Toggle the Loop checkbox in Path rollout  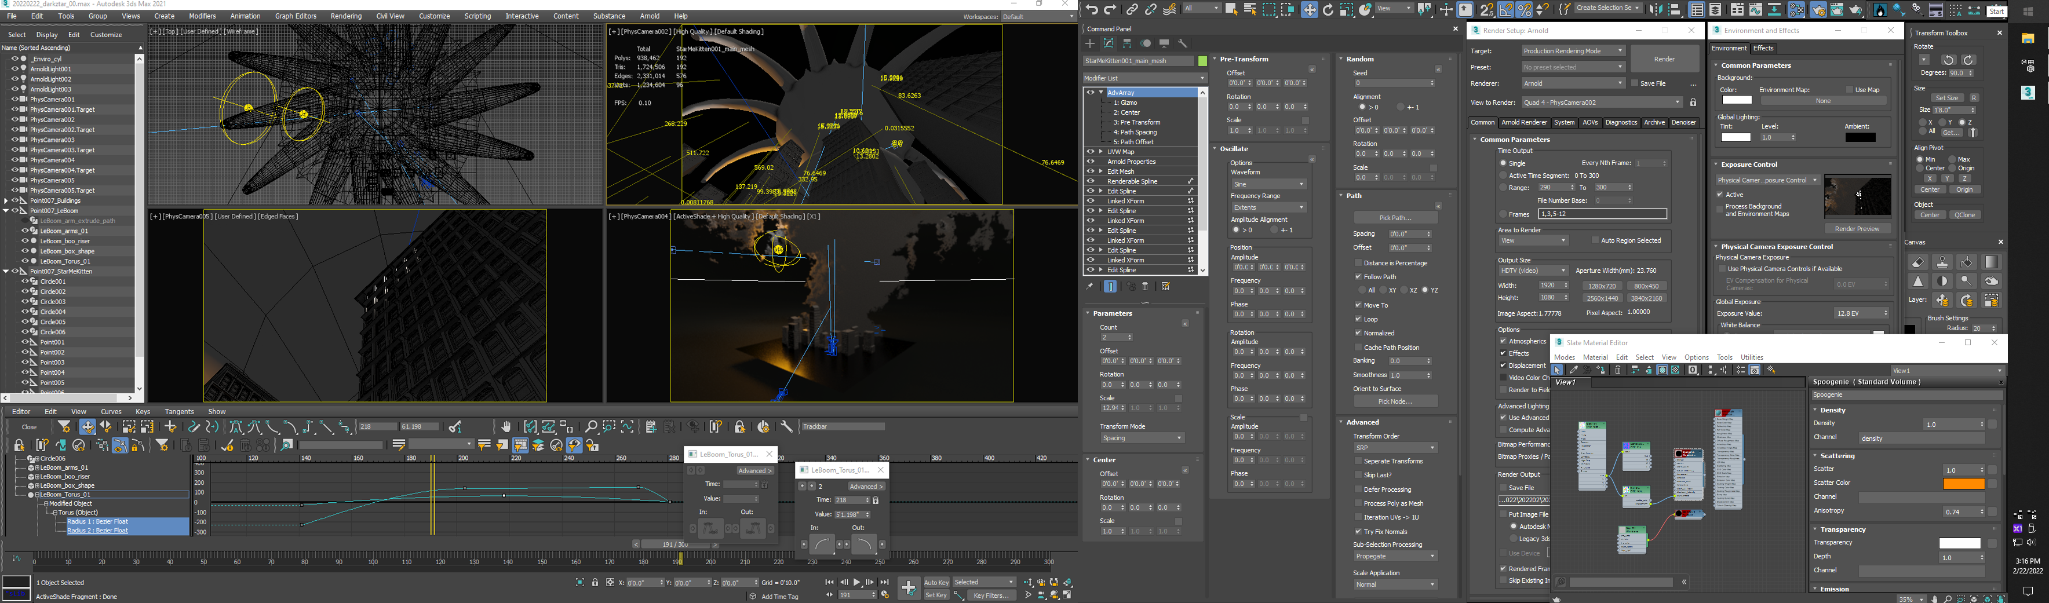point(1359,319)
